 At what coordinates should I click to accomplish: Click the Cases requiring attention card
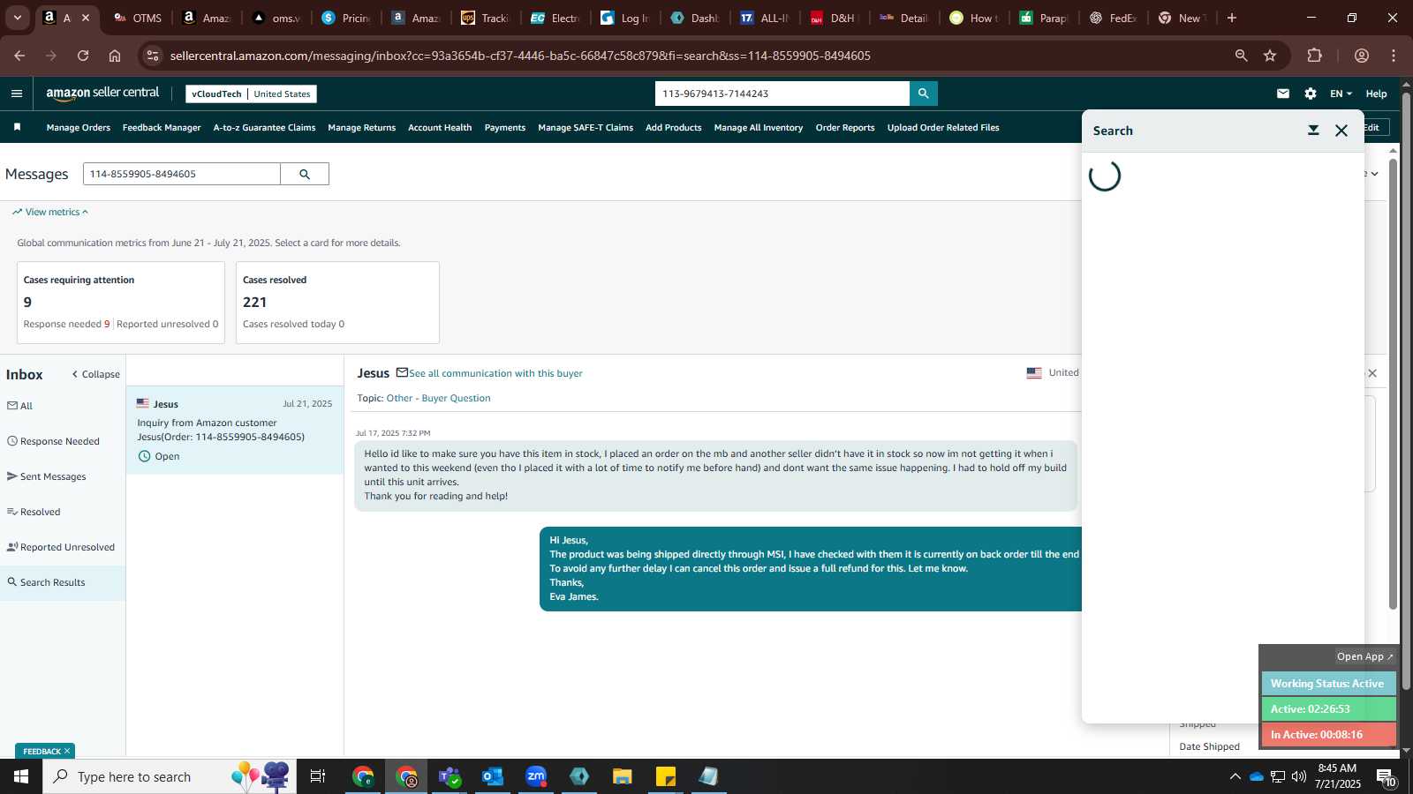tap(121, 303)
